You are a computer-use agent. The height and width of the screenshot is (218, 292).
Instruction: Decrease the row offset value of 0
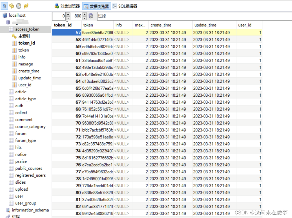coord(68,18)
